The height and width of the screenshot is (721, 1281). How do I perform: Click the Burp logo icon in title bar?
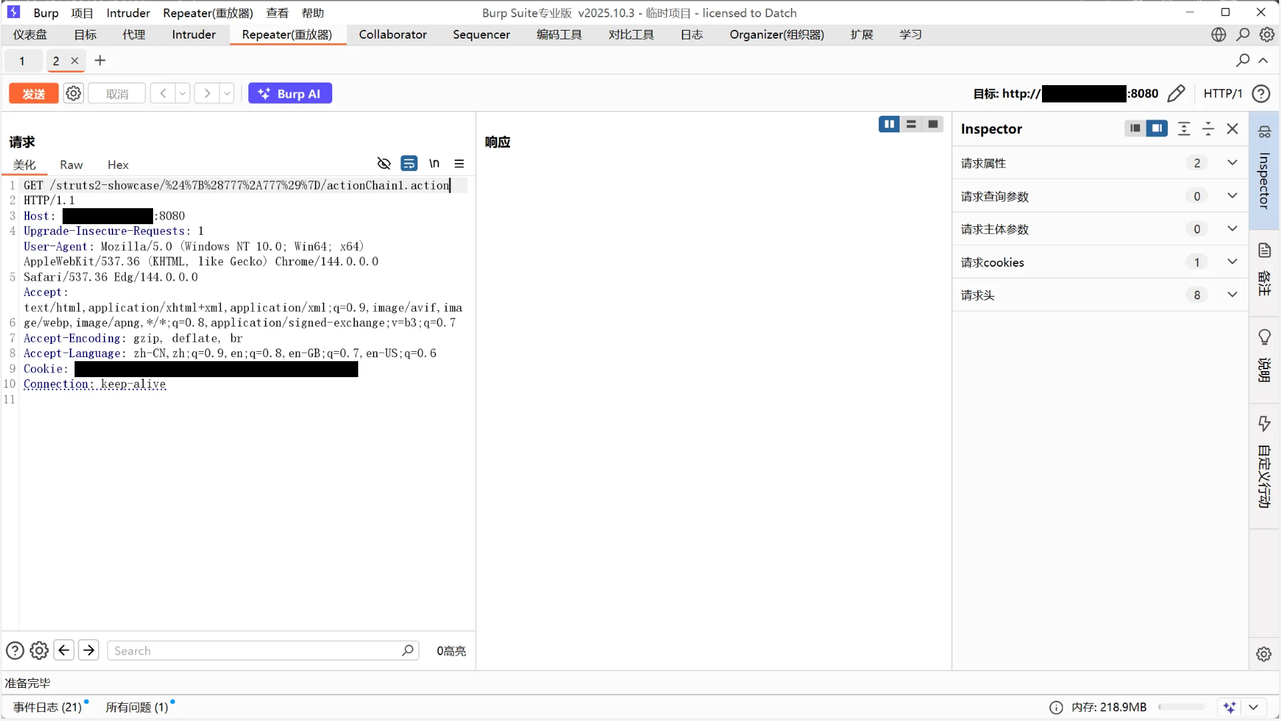click(13, 12)
